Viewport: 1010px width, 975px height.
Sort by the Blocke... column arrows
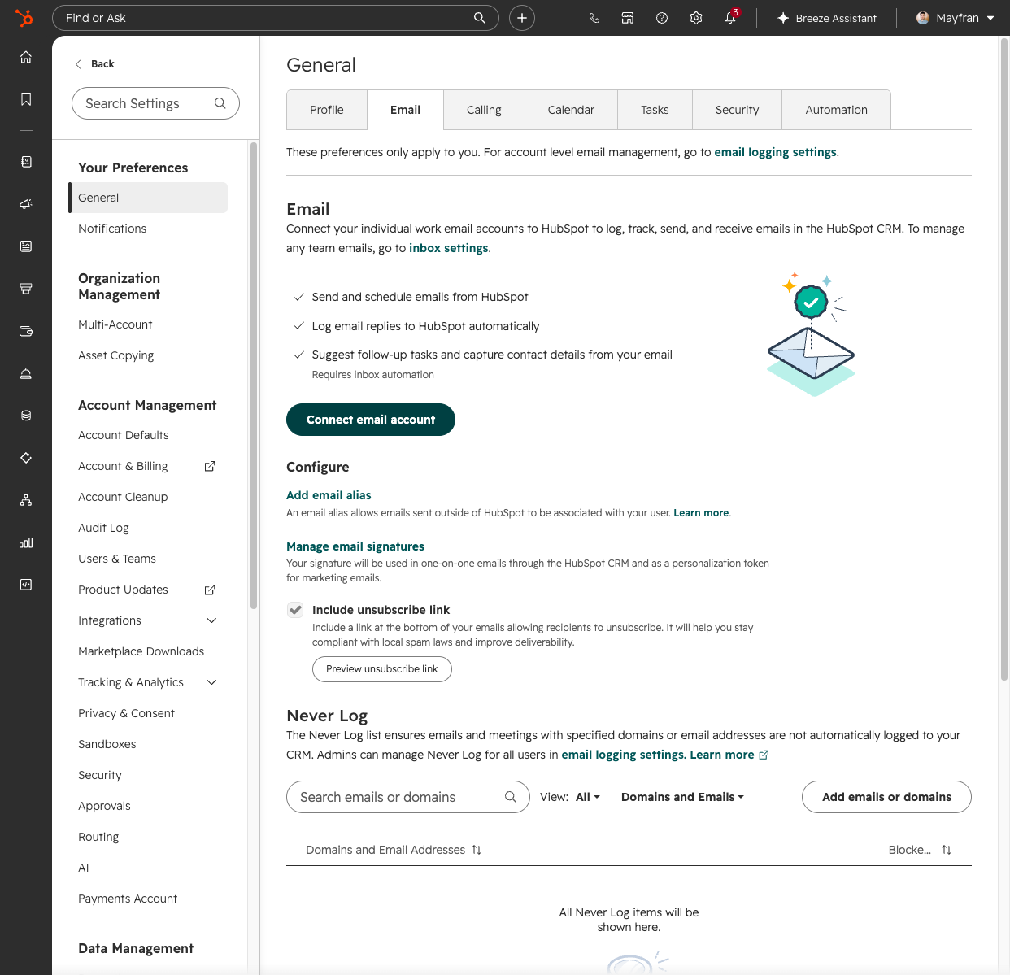pos(947,850)
